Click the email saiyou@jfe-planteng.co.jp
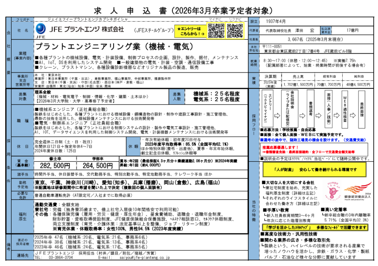378x266 pixels. tap(145, 257)
